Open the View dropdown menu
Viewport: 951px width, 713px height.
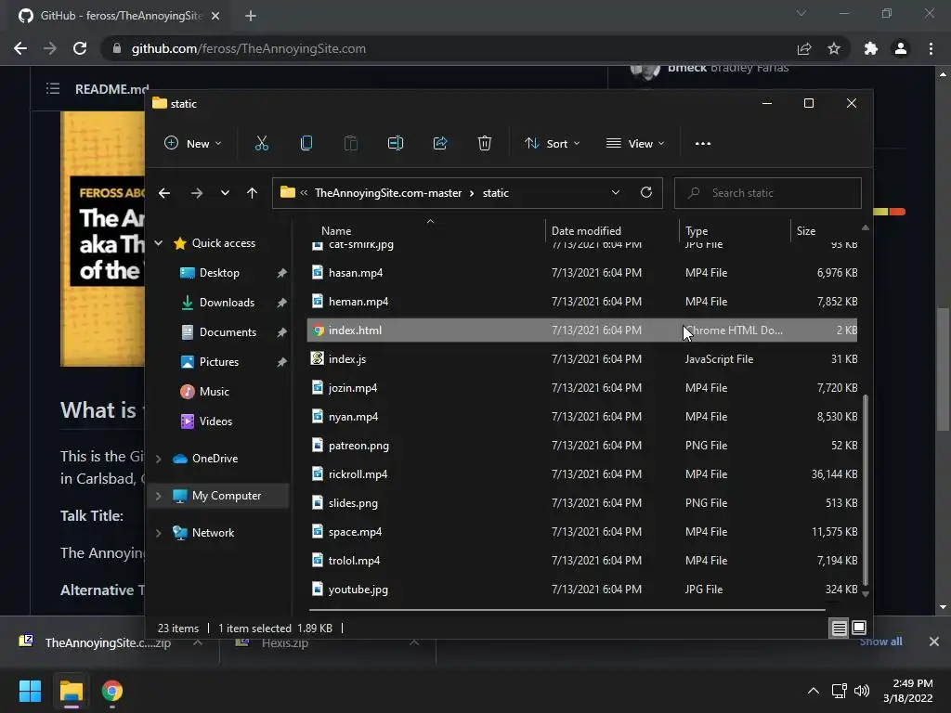(x=635, y=144)
